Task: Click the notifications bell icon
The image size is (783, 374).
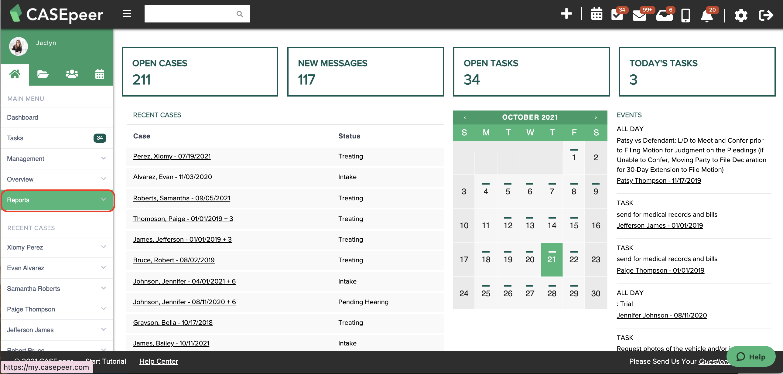Action: point(706,16)
